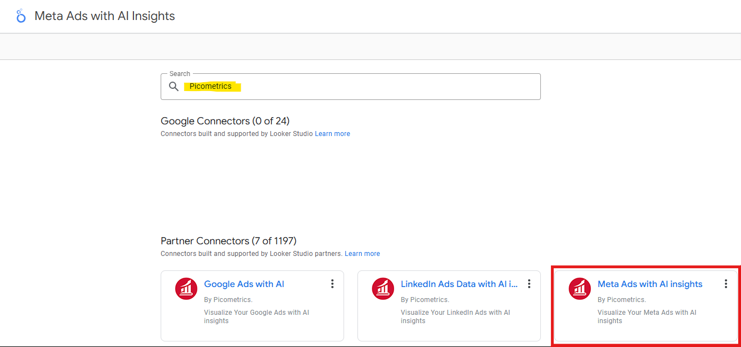741x347 pixels.
Task: Click 'Visualize Your LinkedIn Ads' description text
Action: tap(455, 316)
